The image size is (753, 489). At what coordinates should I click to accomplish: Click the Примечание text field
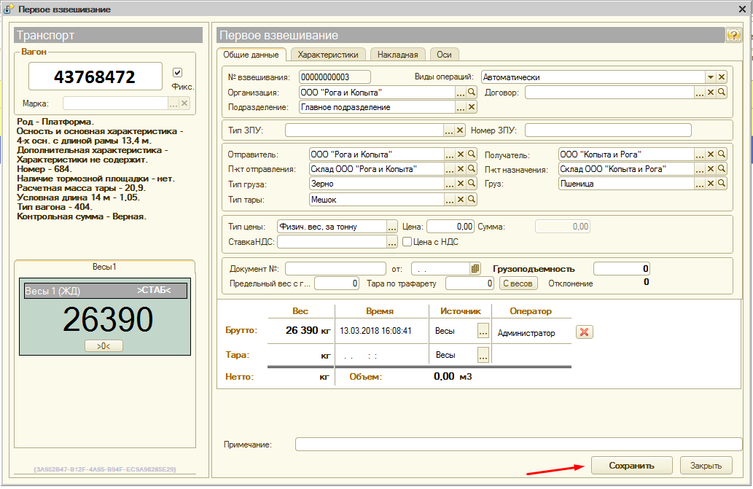(x=518, y=445)
